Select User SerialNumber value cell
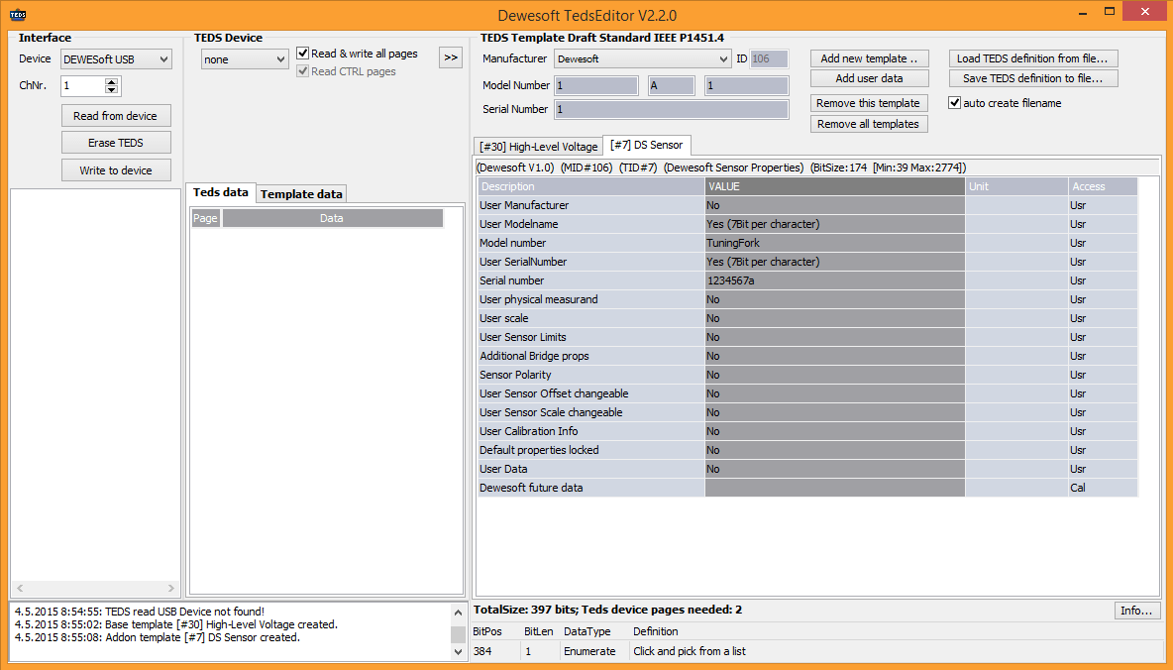 click(x=835, y=262)
